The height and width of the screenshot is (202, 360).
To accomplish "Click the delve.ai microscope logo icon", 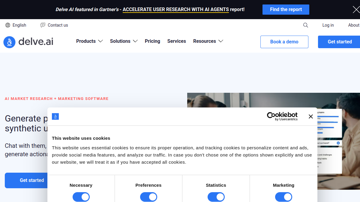I will click(9, 42).
